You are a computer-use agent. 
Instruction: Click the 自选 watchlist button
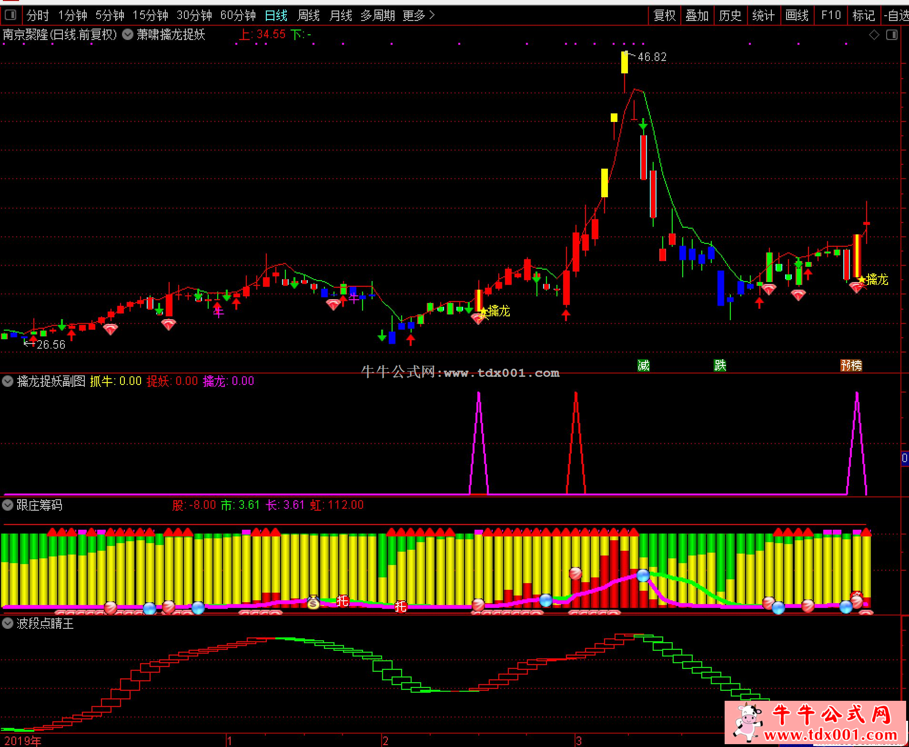coord(896,16)
